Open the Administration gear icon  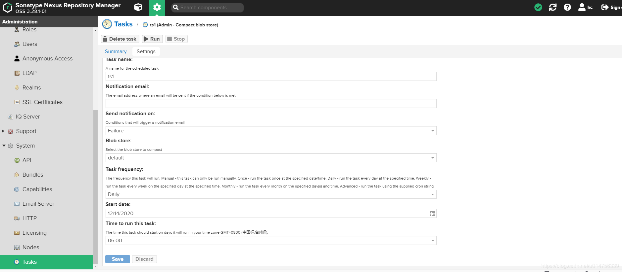157,7
